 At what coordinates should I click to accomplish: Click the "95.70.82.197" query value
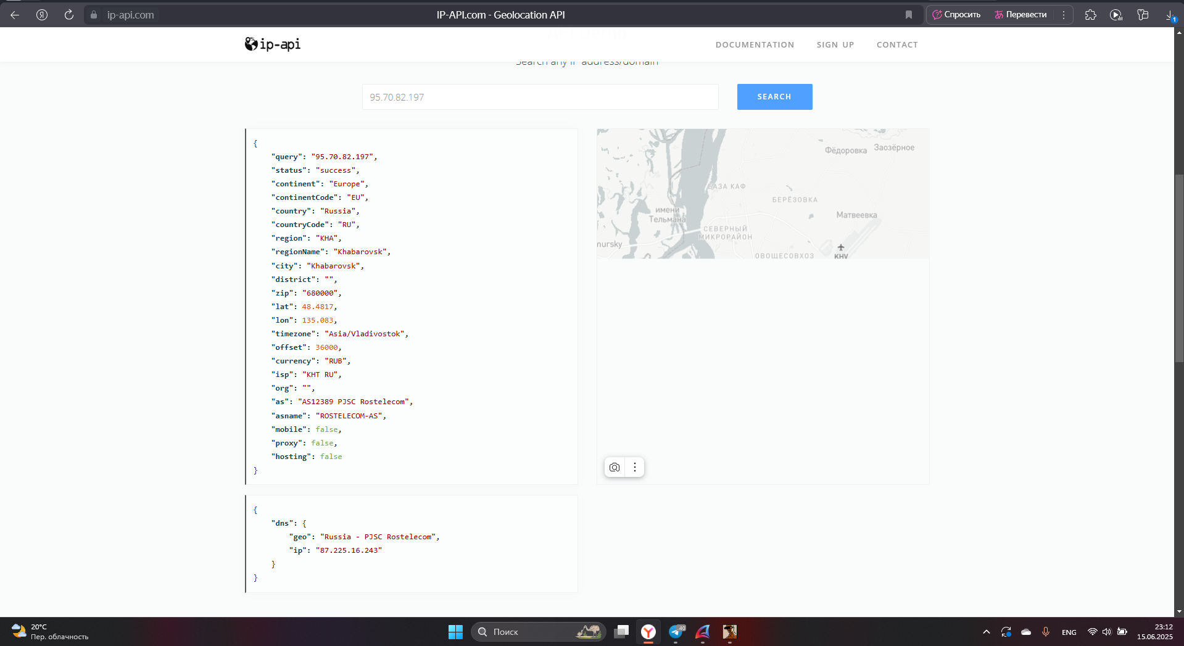pyautogui.click(x=342, y=157)
